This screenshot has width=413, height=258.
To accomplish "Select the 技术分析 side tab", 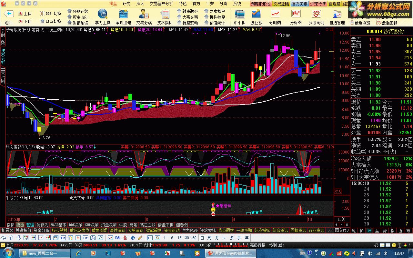I will coord(3,57).
